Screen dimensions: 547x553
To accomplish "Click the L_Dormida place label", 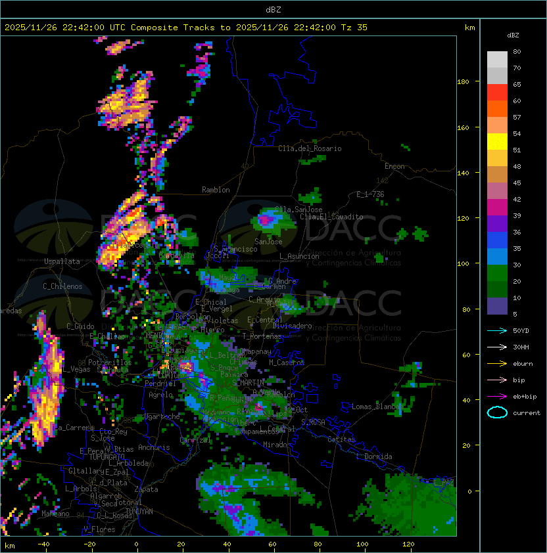I will point(374,456).
